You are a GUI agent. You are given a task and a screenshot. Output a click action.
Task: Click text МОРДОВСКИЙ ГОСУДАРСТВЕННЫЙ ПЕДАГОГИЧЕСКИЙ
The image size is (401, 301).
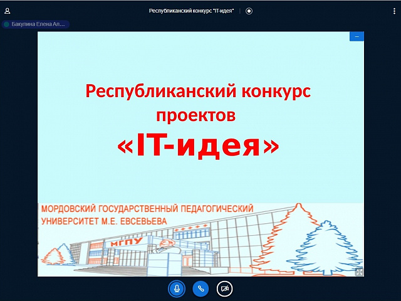[147, 209]
